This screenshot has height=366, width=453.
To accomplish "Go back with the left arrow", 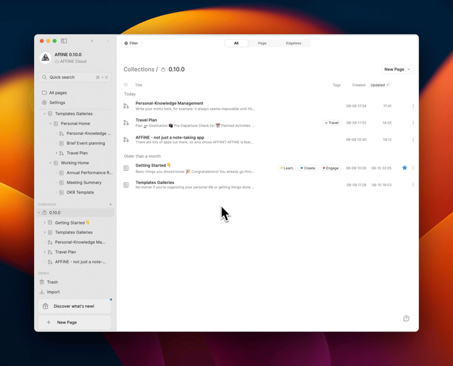I will click(x=92, y=41).
